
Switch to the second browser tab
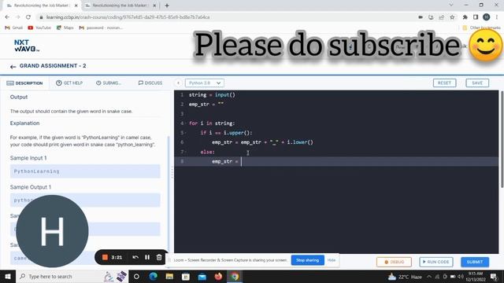coord(120,6)
